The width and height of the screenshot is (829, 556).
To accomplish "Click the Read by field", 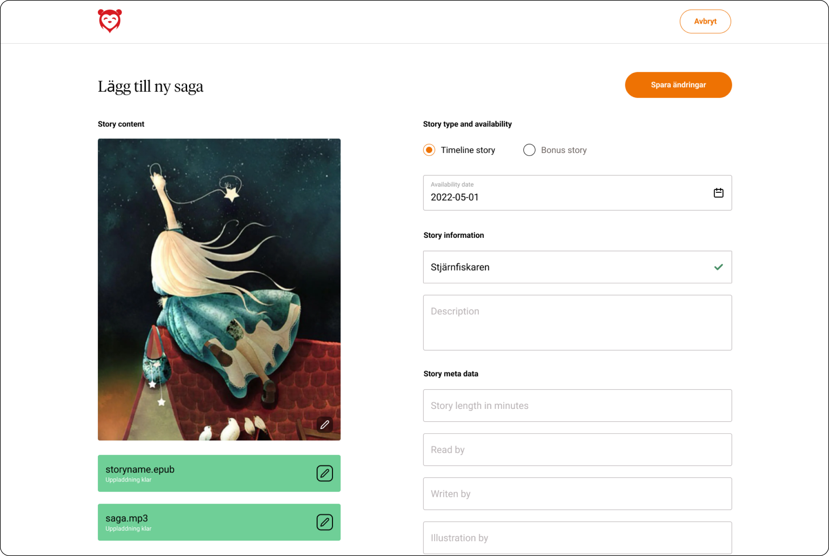I will coord(577,450).
